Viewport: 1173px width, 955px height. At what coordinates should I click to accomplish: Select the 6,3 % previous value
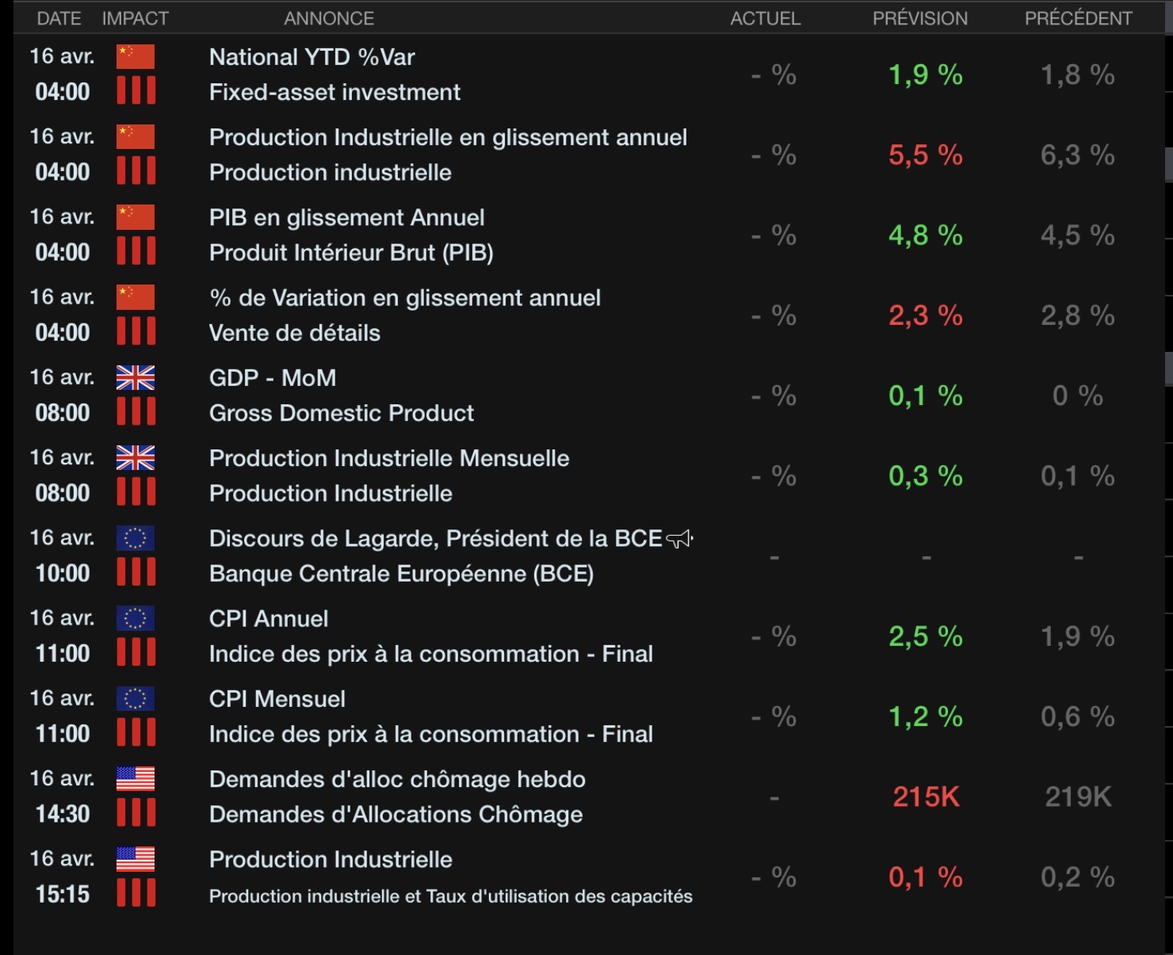(x=1078, y=155)
